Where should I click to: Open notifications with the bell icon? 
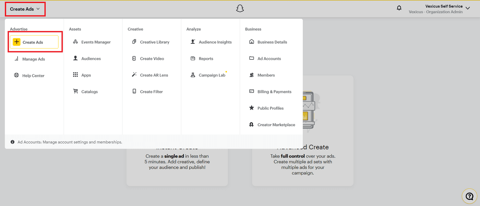(x=399, y=8)
